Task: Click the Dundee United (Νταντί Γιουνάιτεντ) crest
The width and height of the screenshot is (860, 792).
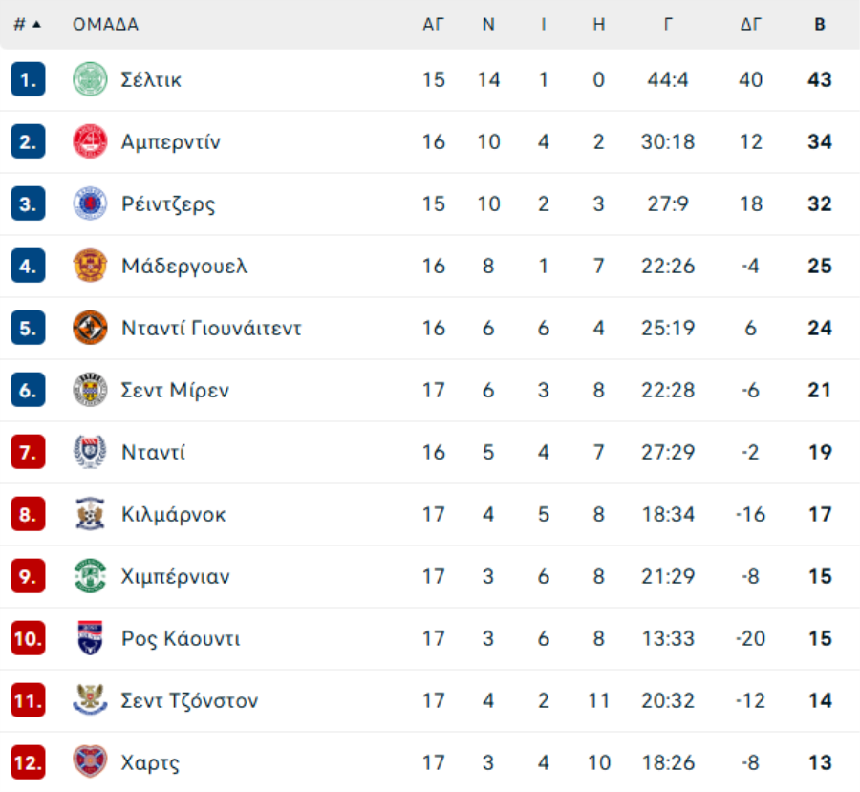Action: pos(90,328)
